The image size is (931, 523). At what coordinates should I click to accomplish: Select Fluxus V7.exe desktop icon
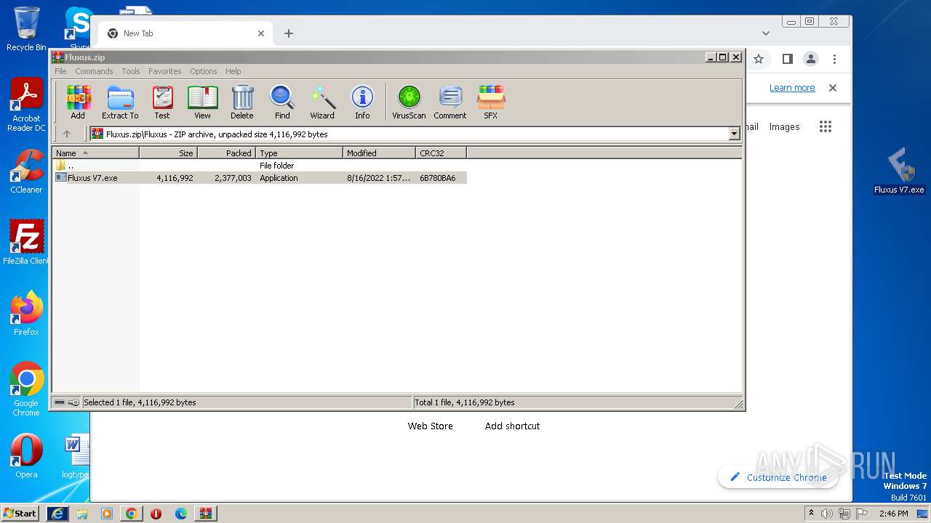[x=899, y=171]
